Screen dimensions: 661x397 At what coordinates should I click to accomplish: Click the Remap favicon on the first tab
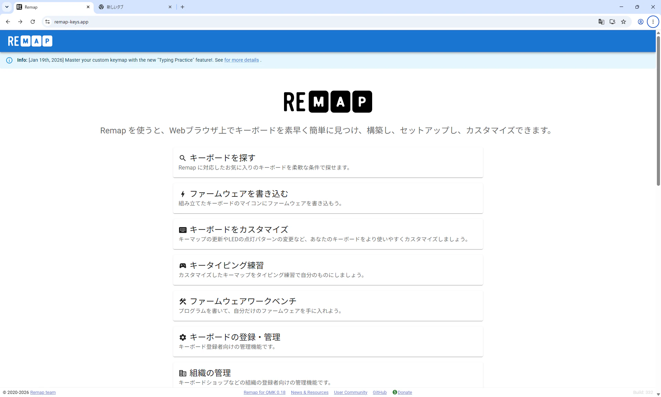(19, 7)
